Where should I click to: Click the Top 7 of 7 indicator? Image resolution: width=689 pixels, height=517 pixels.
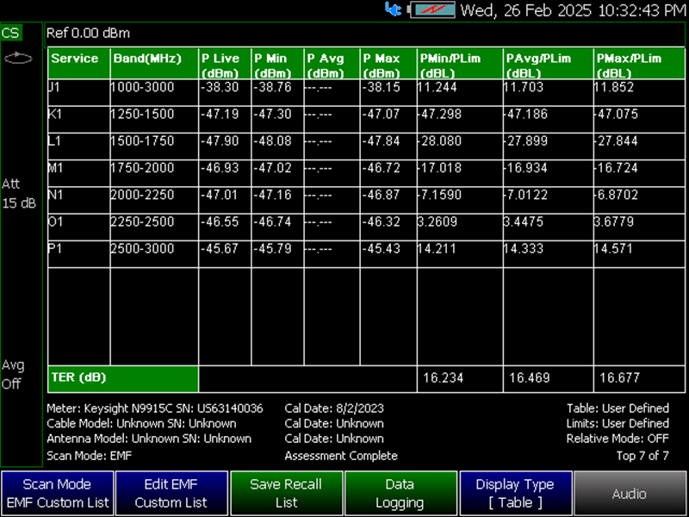coord(642,456)
